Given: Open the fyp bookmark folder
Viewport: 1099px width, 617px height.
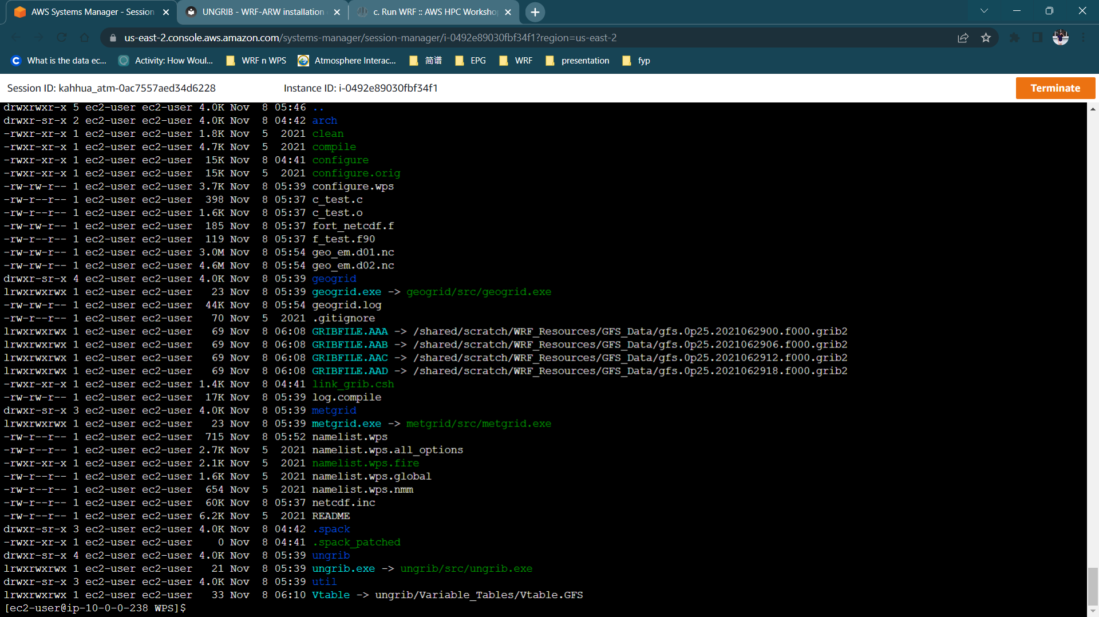Looking at the screenshot, I should tap(636, 61).
